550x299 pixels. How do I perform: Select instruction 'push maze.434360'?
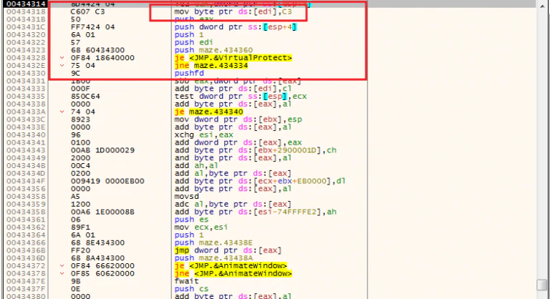click(x=213, y=50)
